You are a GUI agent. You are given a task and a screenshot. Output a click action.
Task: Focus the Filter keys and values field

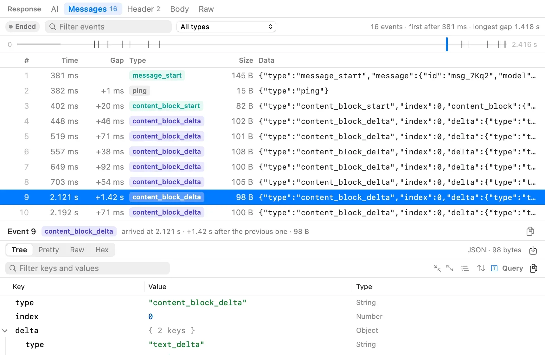click(x=87, y=268)
